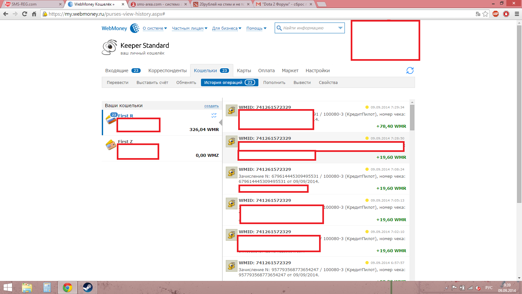The height and width of the screenshot is (294, 522).
Task: Click the WebMoney globe logo icon
Action: pos(135,28)
